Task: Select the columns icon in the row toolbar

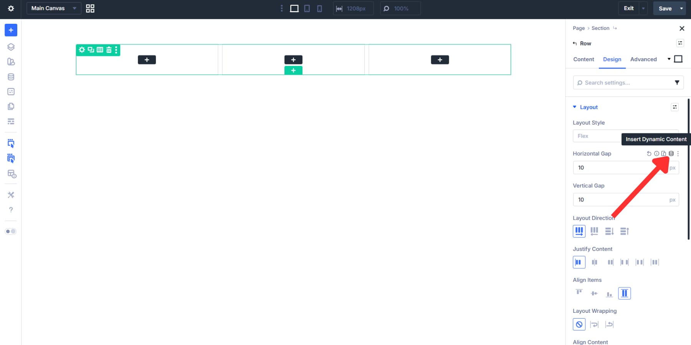Action: (x=100, y=50)
